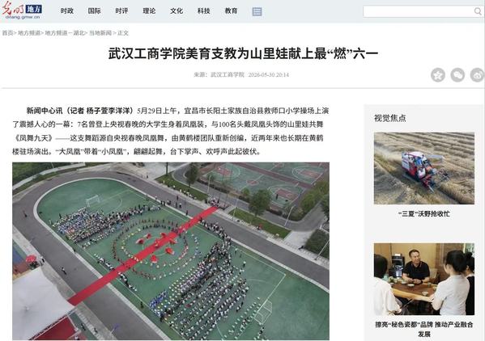The image size is (485, 341).
Task: Open the harvester field photo thumbnail
Action: click(x=423, y=168)
